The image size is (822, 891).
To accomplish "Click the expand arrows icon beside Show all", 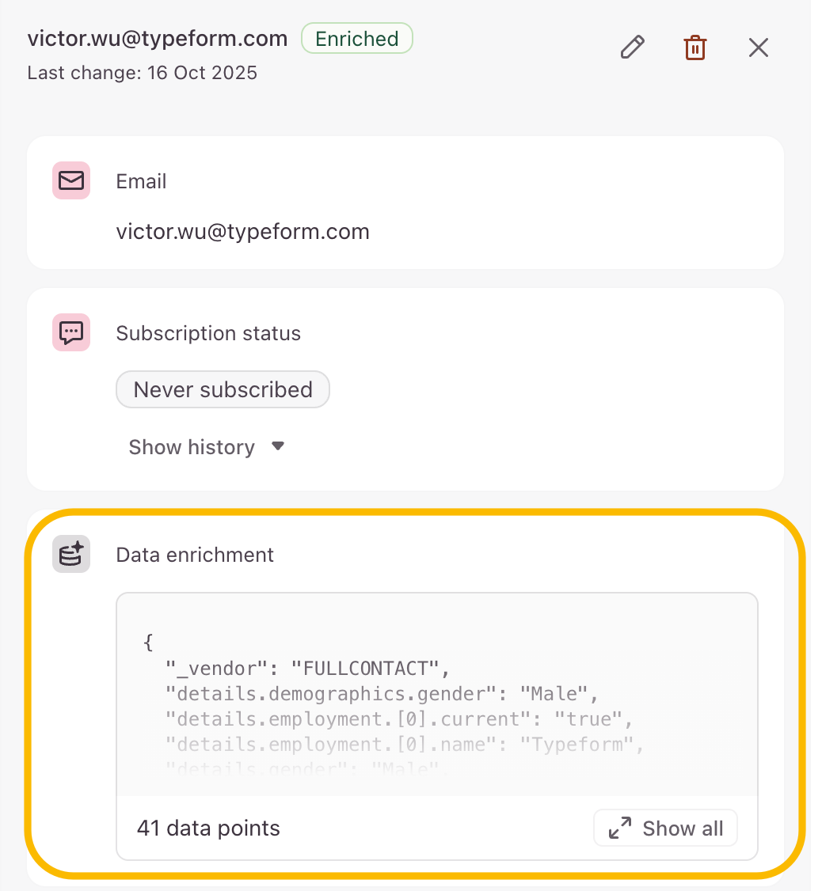I will pyautogui.click(x=619, y=828).
